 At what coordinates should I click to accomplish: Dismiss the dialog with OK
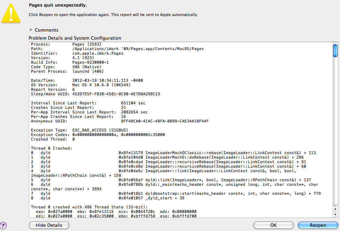(273, 225)
